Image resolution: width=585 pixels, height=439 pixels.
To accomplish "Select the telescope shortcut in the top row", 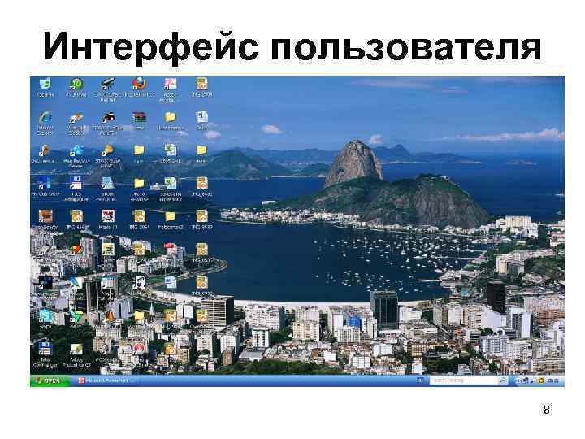I will (107, 89).
